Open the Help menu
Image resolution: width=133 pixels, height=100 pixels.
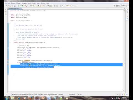(48, 3)
